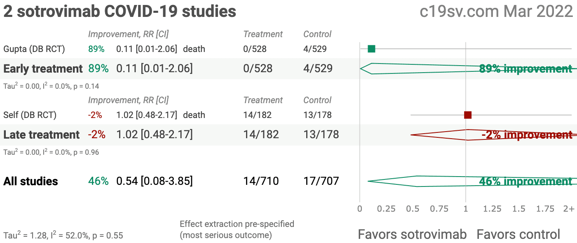The width and height of the screenshot is (577, 243).
Task: Click the red Self study square marker
Action: click(x=468, y=115)
